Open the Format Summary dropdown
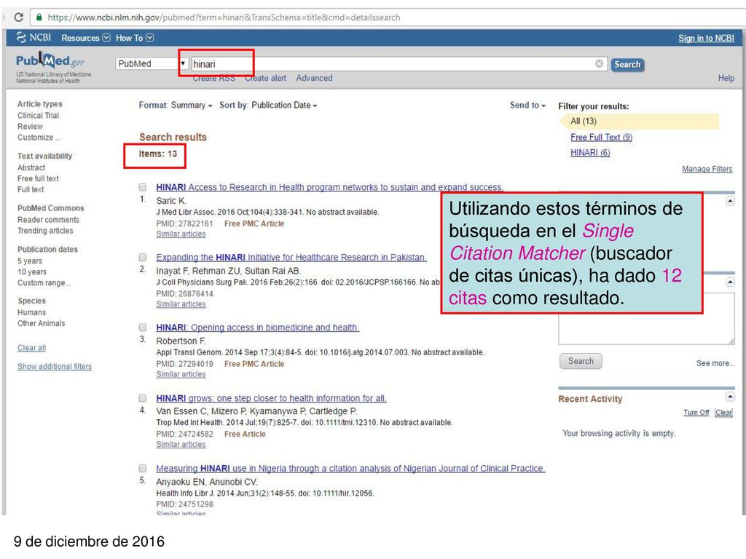This screenshot has width=746, height=559. tap(176, 105)
